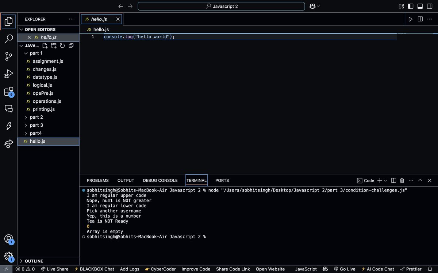Go forward with the right arrow

click(x=130, y=6)
